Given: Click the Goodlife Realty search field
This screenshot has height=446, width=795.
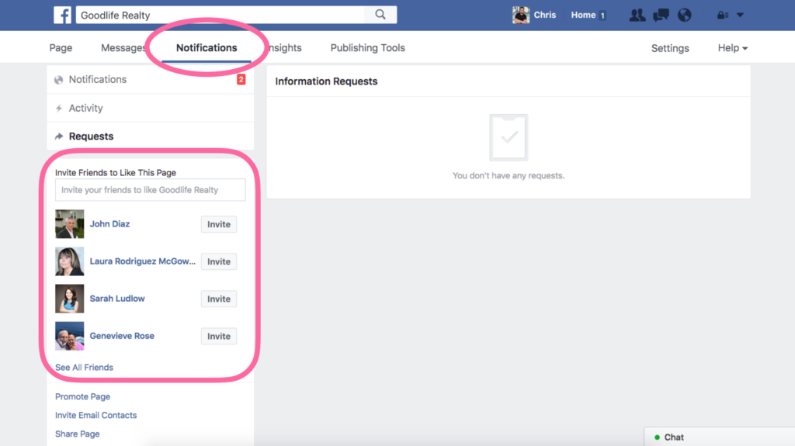Looking at the screenshot, I should (220, 16).
